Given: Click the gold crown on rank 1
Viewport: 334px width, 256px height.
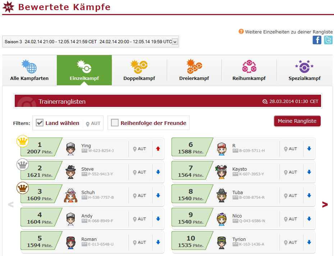Looking at the screenshot, I should point(23,141).
